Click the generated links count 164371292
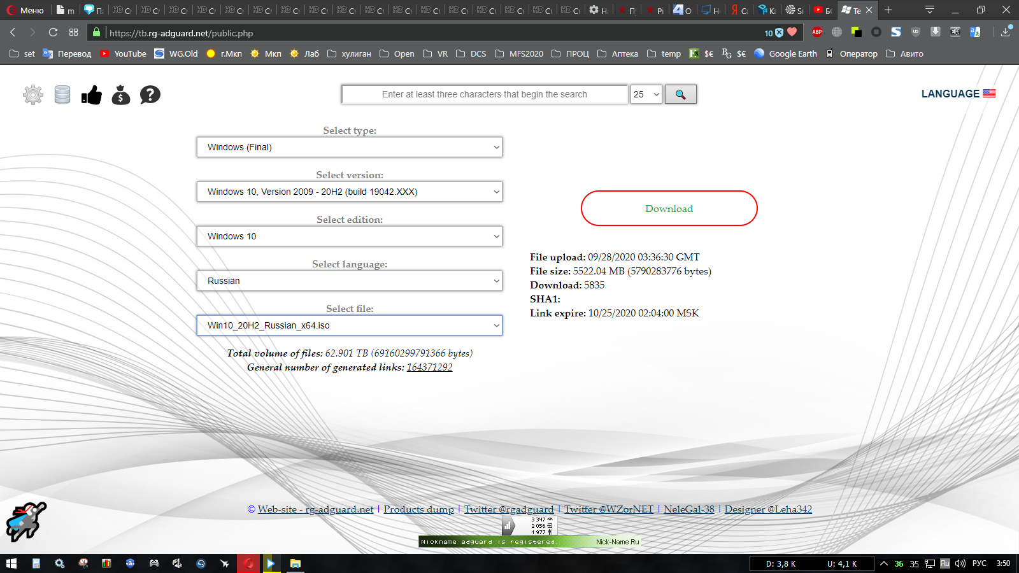 [429, 367]
